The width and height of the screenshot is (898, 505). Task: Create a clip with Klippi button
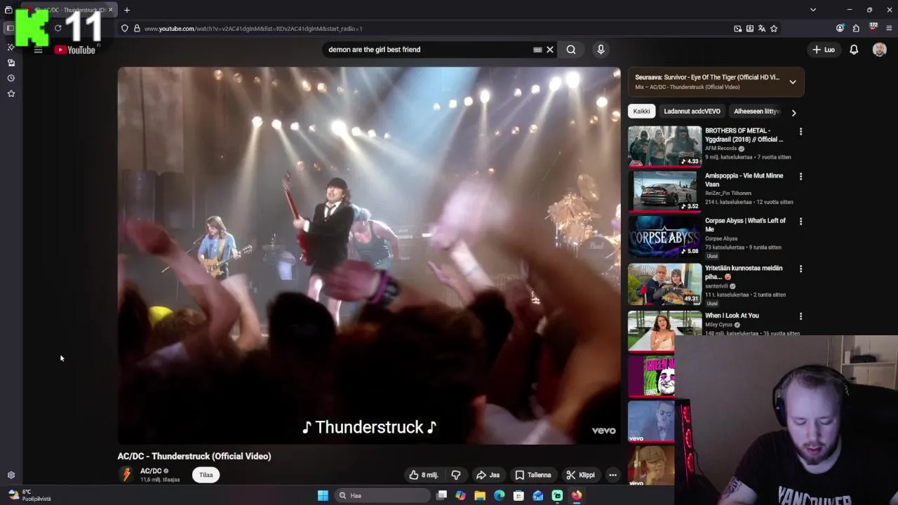coord(581,475)
